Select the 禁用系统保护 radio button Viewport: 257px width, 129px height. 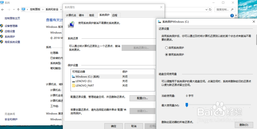coord(167,55)
